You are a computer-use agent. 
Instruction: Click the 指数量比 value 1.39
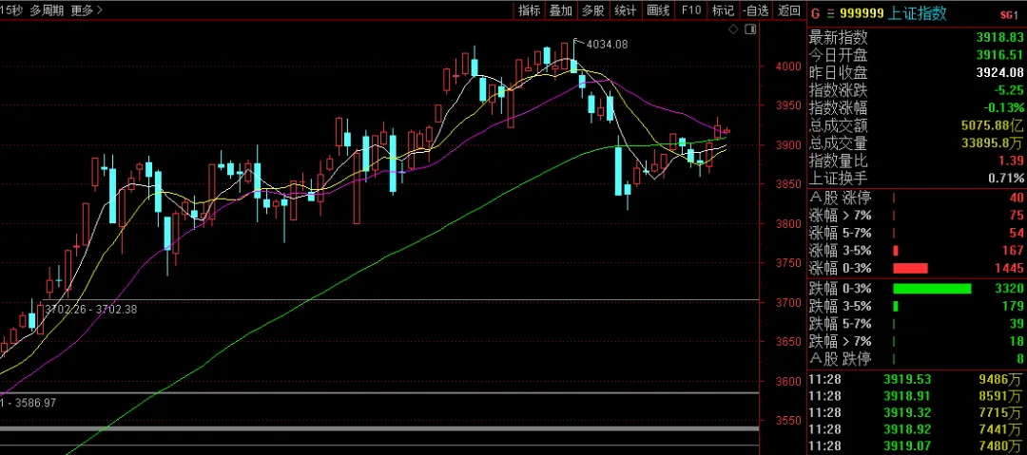coord(1011,161)
